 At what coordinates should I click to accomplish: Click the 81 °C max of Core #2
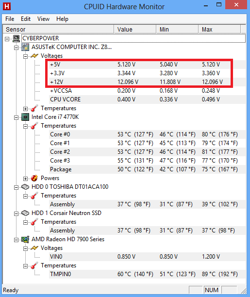(x=219, y=152)
